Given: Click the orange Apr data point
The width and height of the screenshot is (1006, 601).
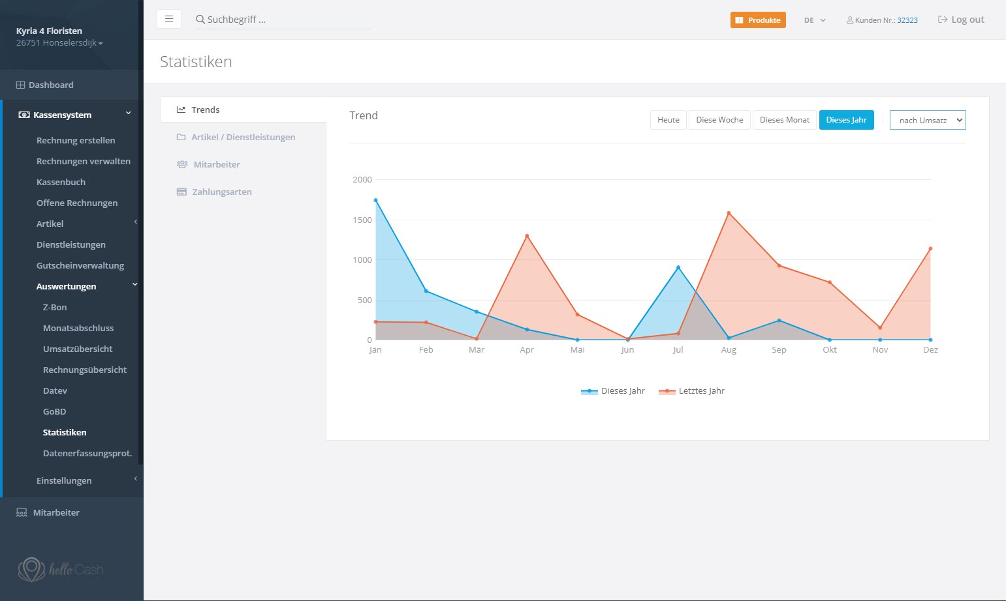Looking at the screenshot, I should [527, 236].
